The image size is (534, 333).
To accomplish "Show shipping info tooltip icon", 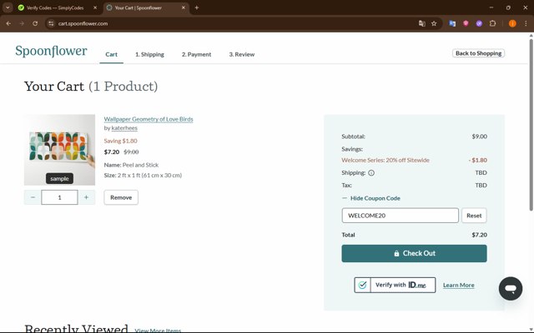I will coord(371,173).
